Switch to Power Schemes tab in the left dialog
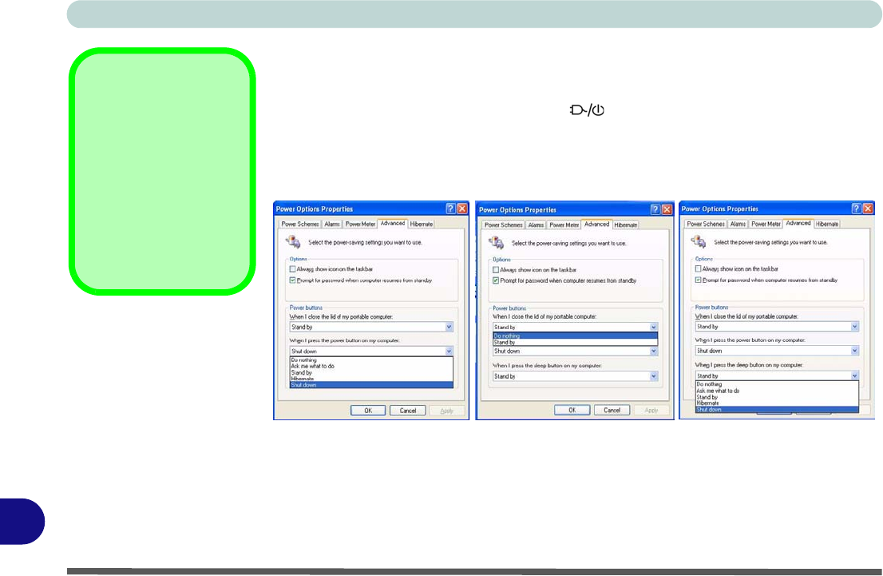 click(300, 224)
